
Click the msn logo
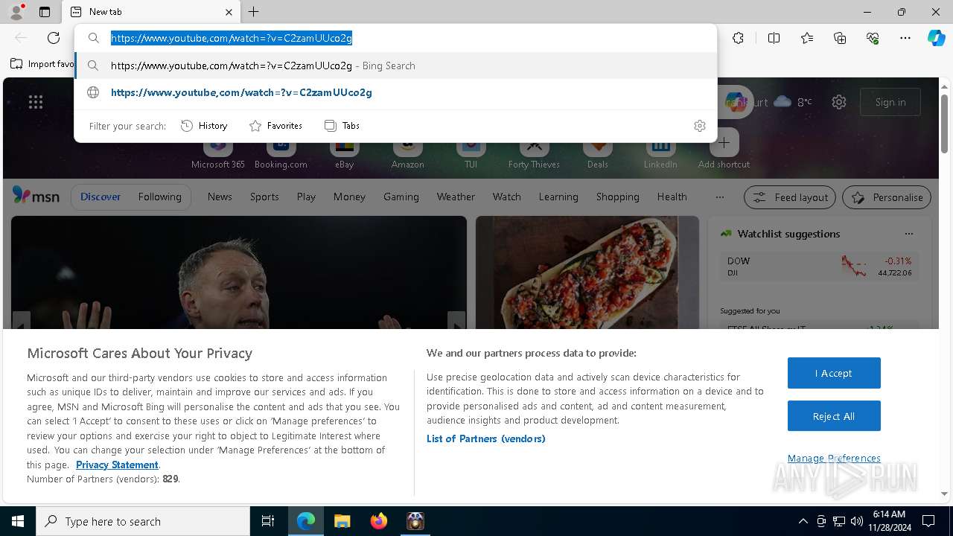[x=36, y=197]
